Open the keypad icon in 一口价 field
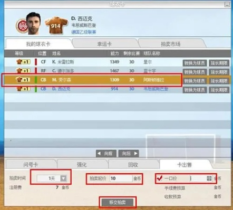The image size is (233, 210). tap(209, 178)
